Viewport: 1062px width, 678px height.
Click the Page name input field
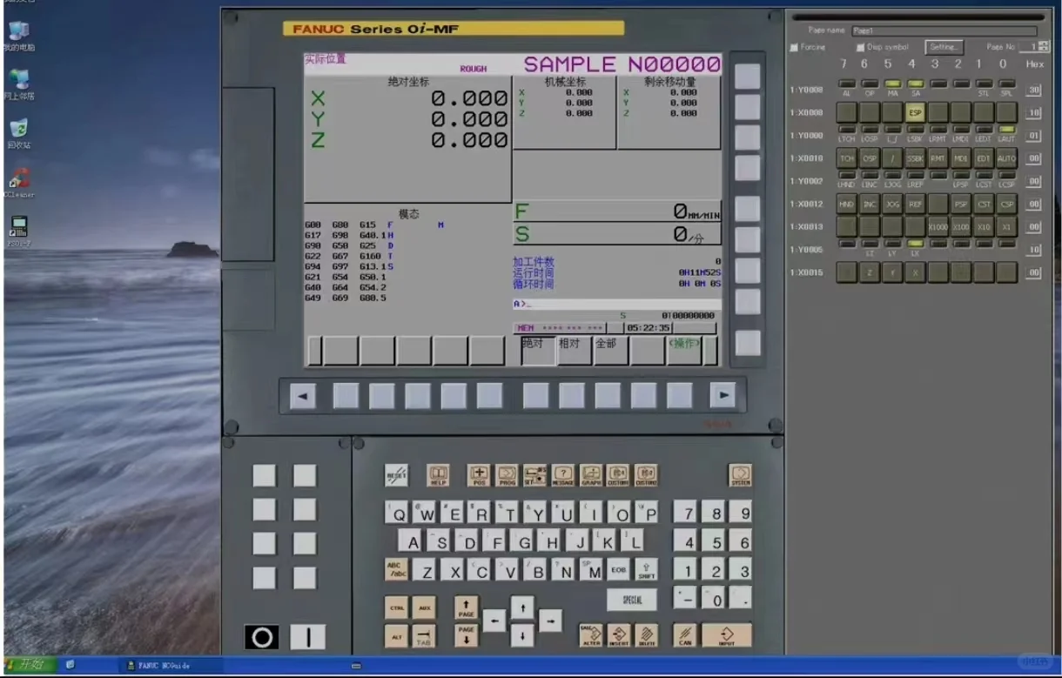tap(944, 30)
